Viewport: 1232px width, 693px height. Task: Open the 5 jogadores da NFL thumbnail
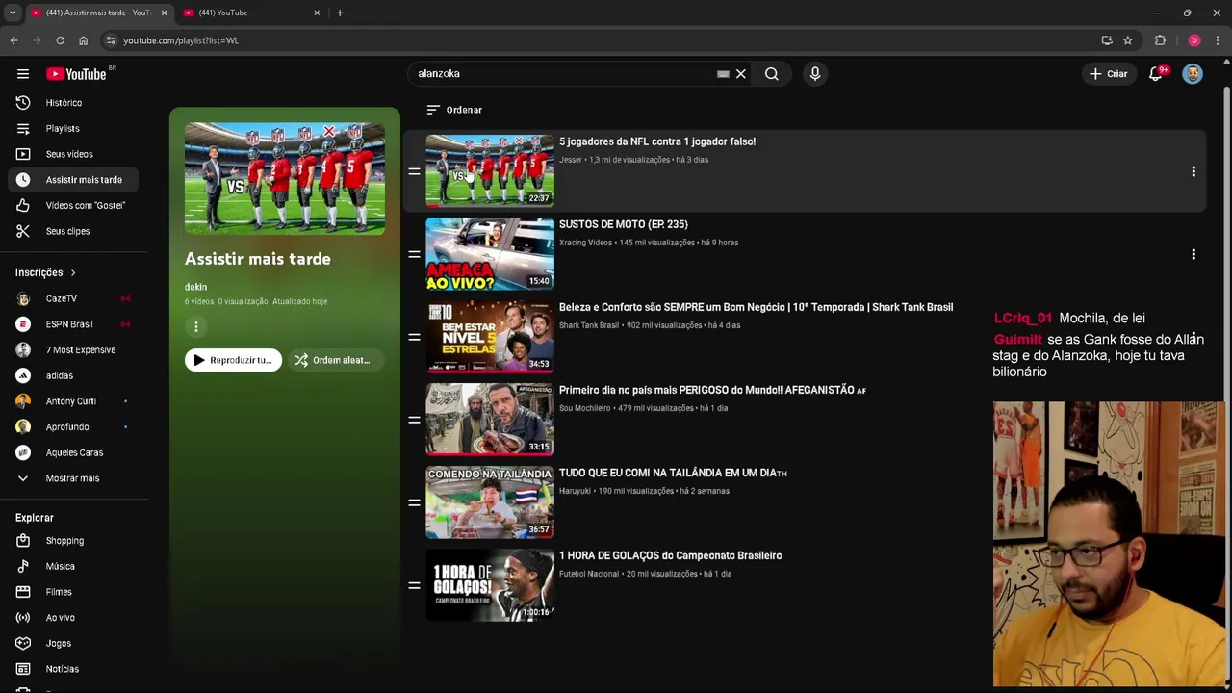pyautogui.click(x=490, y=170)
